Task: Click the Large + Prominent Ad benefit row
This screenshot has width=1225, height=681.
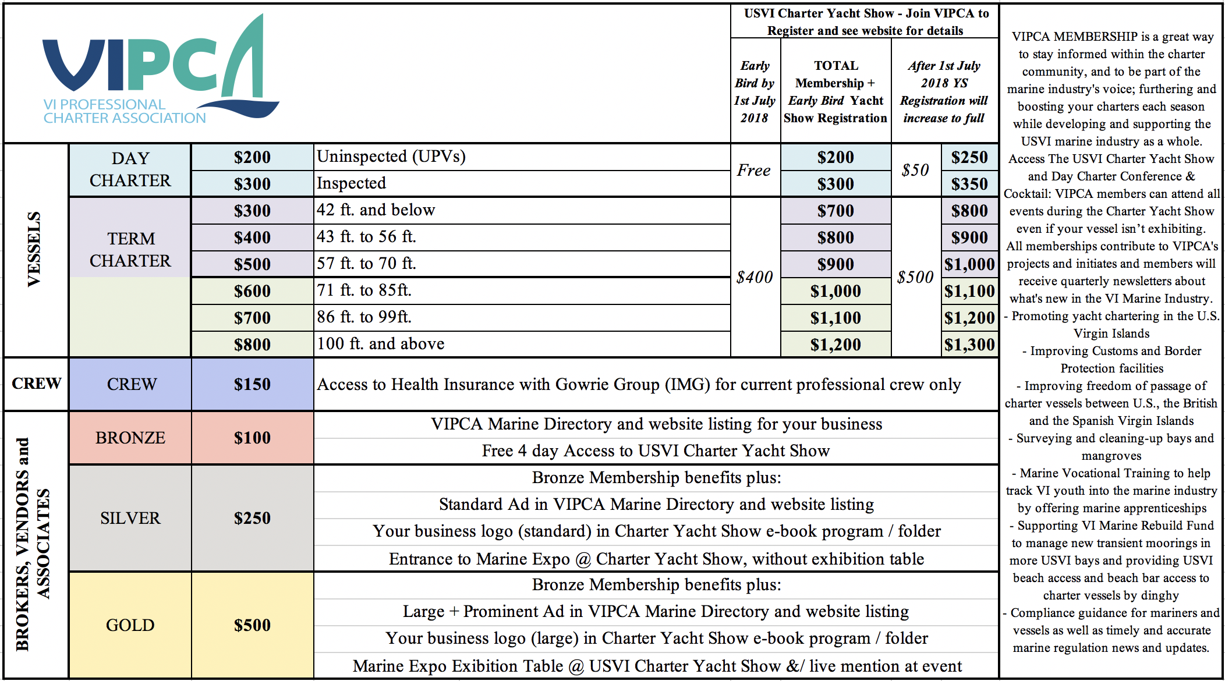Action: 656,611
